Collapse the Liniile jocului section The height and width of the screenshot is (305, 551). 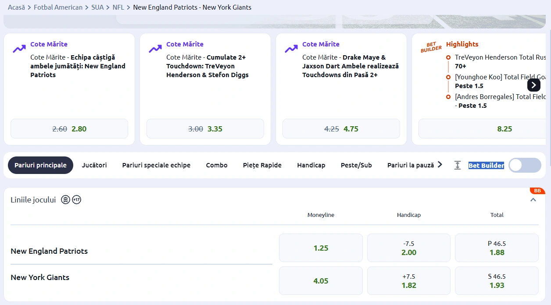click(x=533, y=200)
